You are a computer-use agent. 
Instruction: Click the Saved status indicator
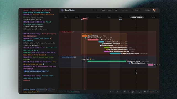74,92
